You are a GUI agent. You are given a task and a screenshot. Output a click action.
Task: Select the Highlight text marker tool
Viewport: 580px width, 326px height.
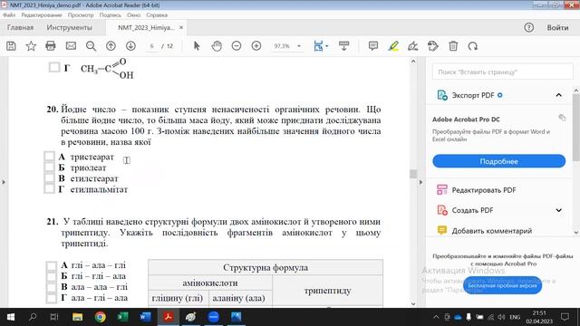[x=393, y=46]
